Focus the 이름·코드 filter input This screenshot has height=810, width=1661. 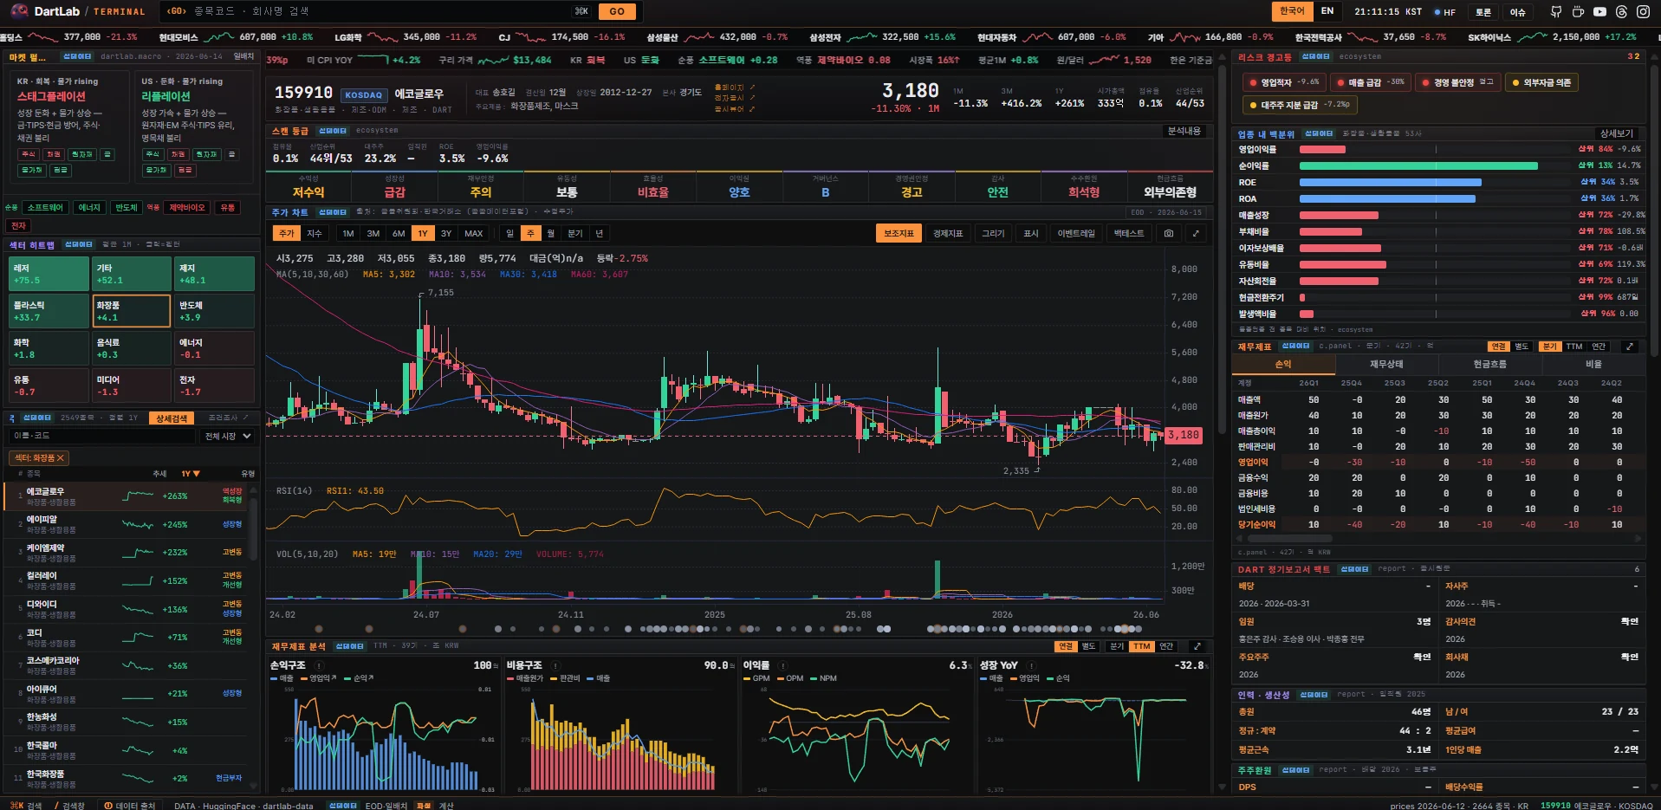pos(102,436)
